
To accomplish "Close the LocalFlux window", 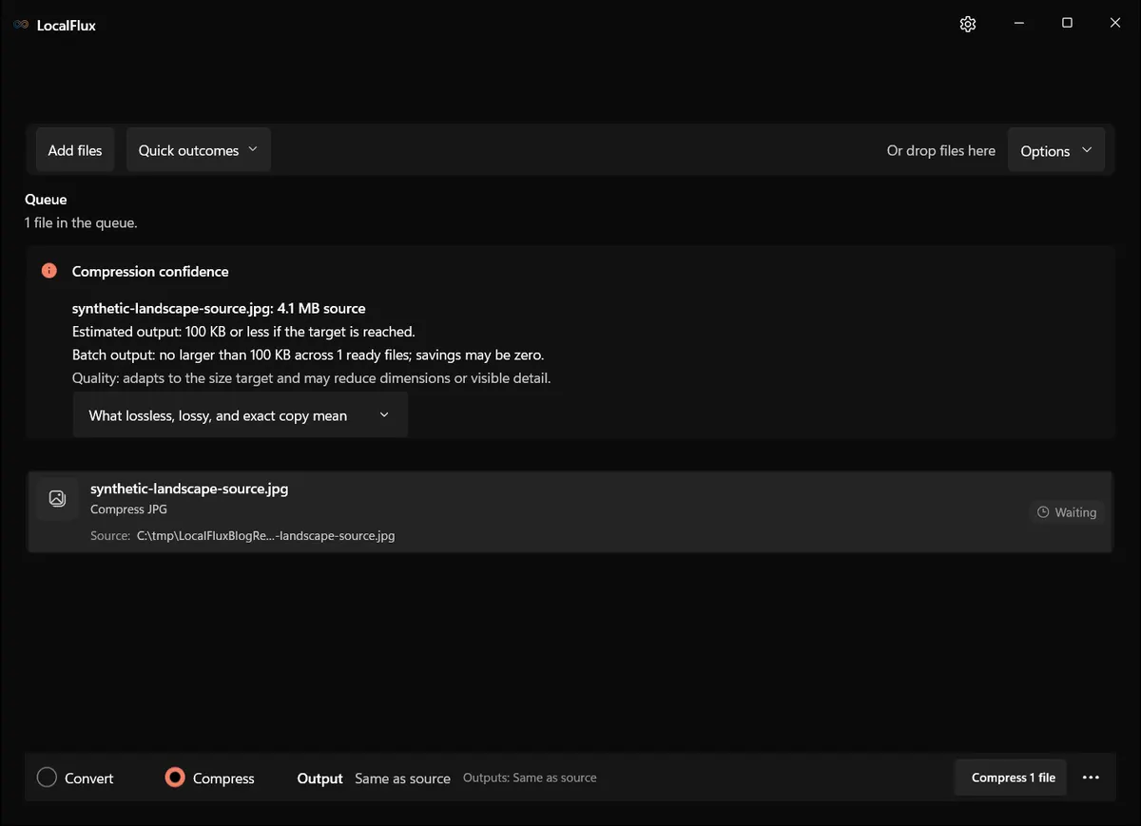I will 1115,24.
